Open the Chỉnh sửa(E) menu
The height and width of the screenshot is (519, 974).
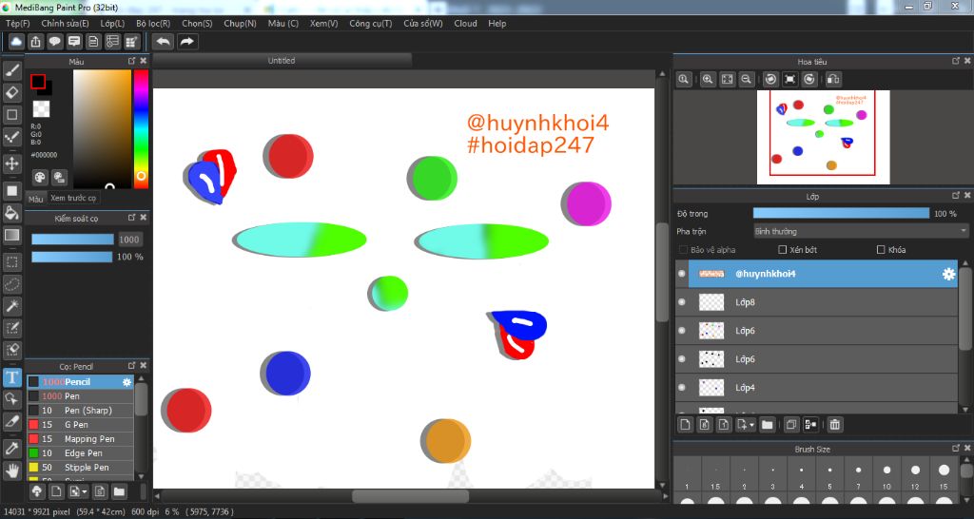pyautogui.click(x=66, y=24)
